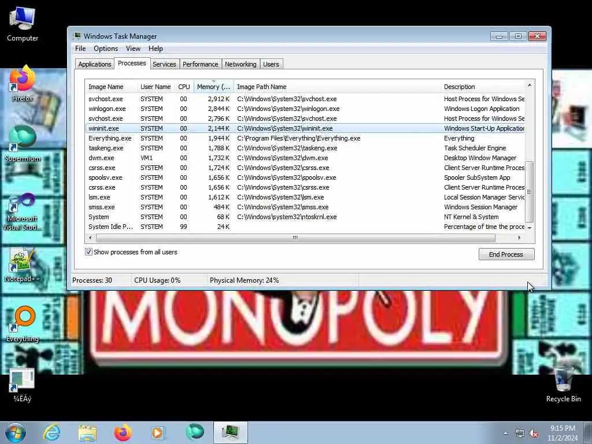Image resolution: width=592 pixels, height=444 pixels.
Task: Sort by Description column header
Action: (483, 87)
